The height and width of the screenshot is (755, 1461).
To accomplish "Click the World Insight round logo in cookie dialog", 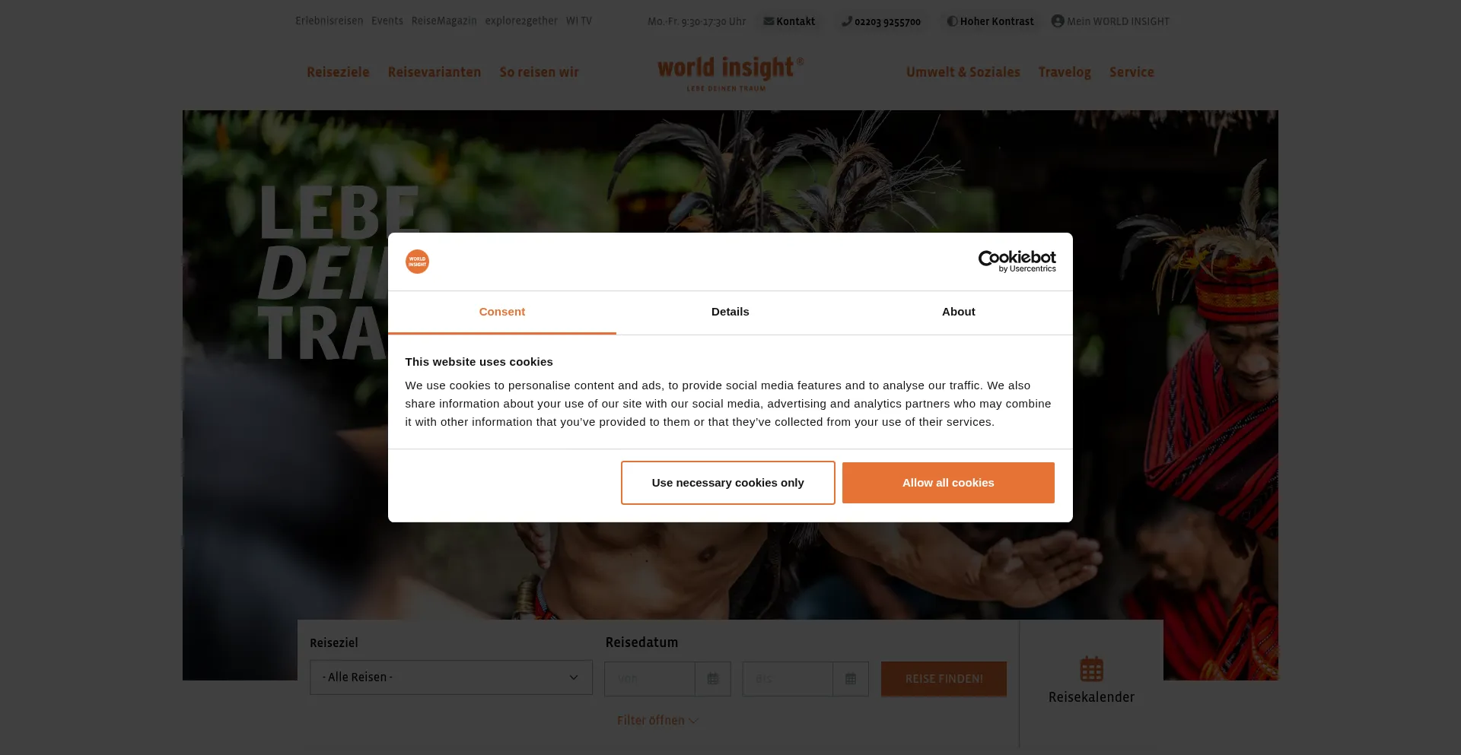I will coord(417,262).
